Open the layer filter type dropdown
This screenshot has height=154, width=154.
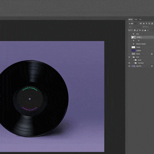click(x=133, y=24)
